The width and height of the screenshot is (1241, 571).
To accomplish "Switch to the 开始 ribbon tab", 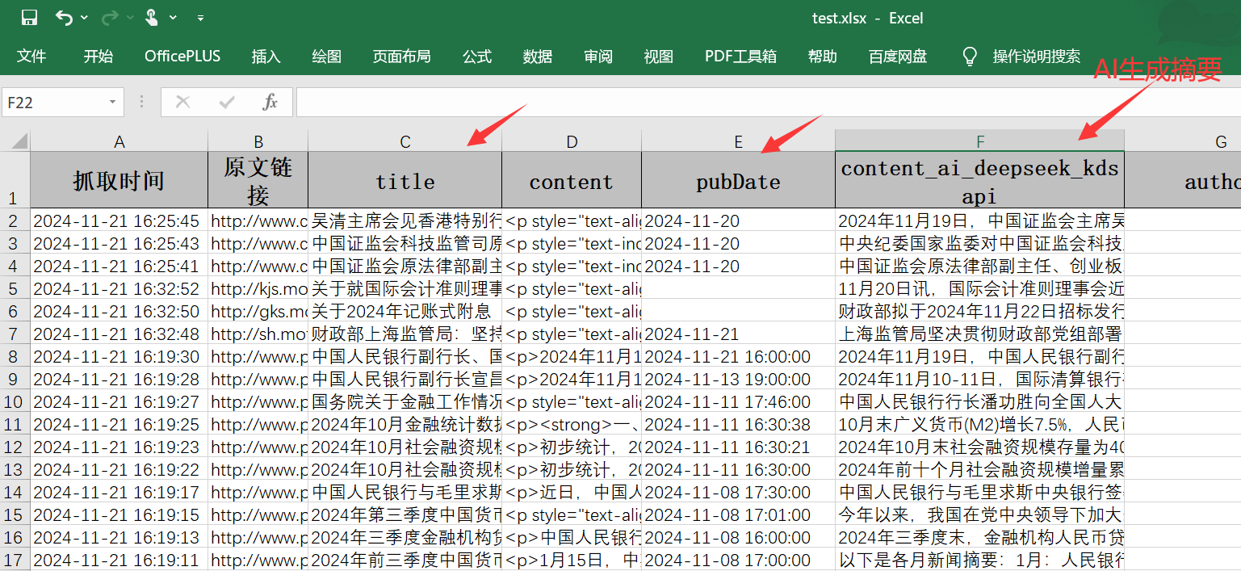I will (x=99, y=57).
